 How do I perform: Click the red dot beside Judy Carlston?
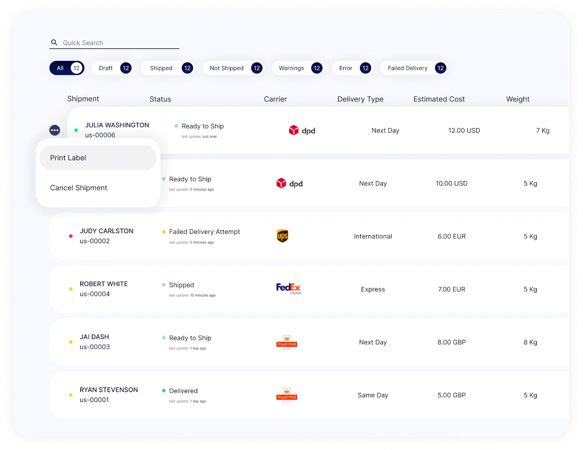(x=71, y=236)
